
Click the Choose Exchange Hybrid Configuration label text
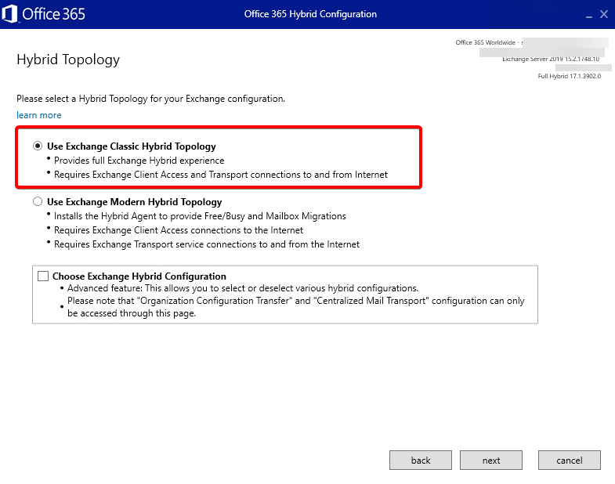click(x=139, y=276)
